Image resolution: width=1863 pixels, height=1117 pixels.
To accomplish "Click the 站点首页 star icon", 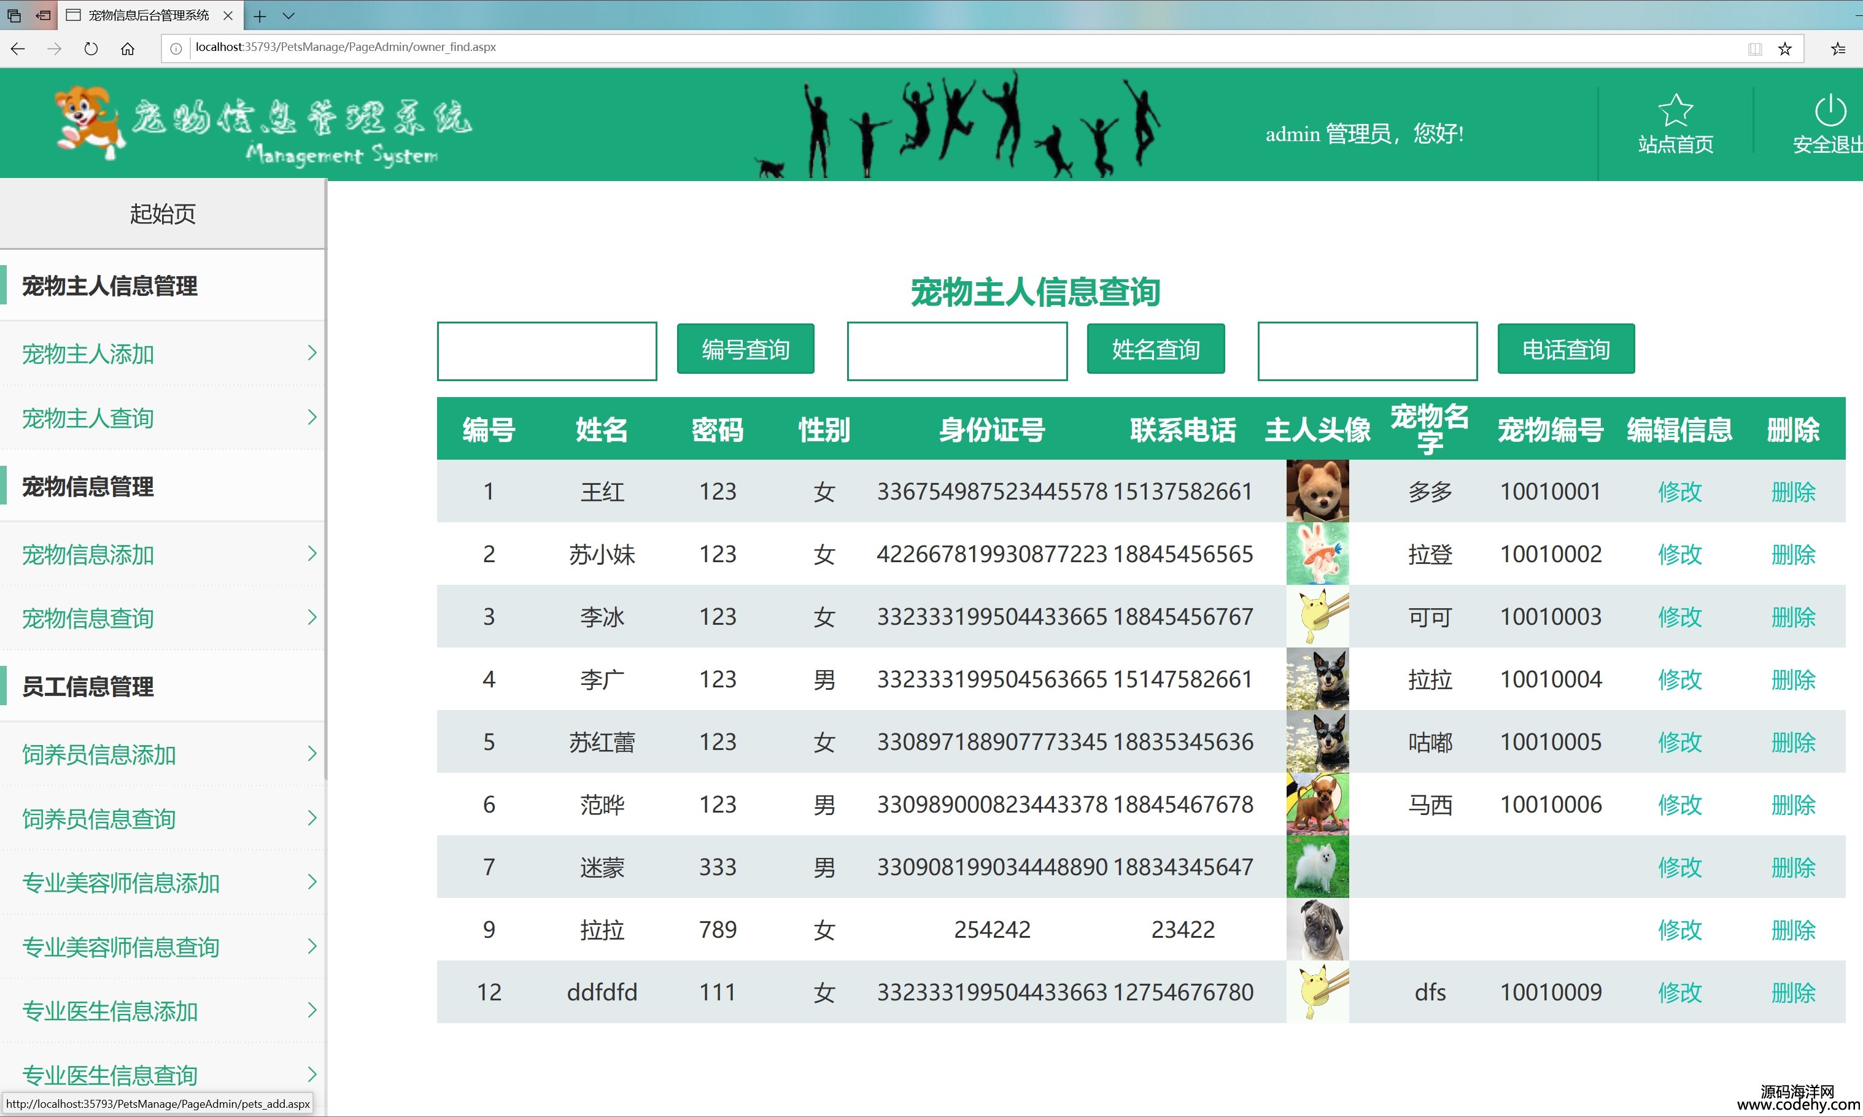I will (x=1676, y=110).
